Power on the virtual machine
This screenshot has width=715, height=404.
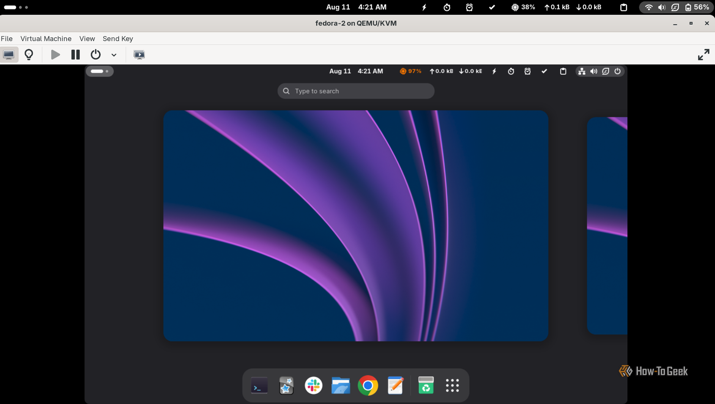pos(55,55)
